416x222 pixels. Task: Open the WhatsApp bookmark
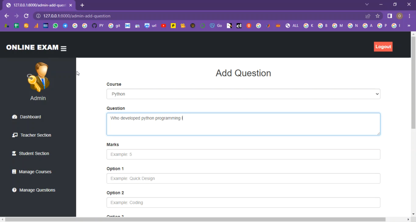point(55,26)
